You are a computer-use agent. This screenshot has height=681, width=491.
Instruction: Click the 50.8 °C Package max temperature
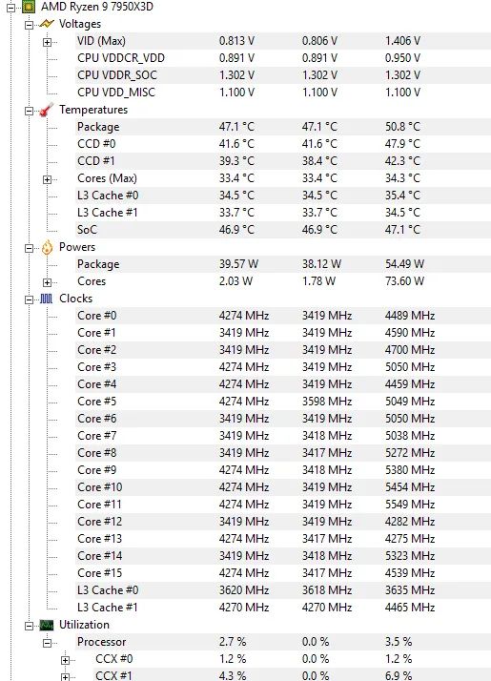(x=402, y=127)
